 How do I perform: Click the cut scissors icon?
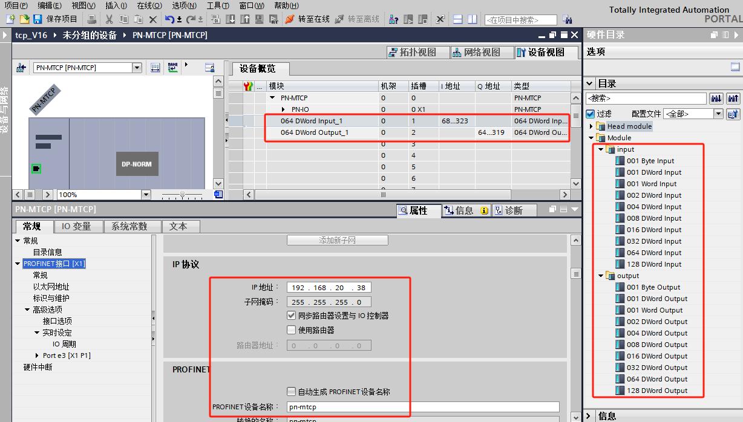click(110, 19)
